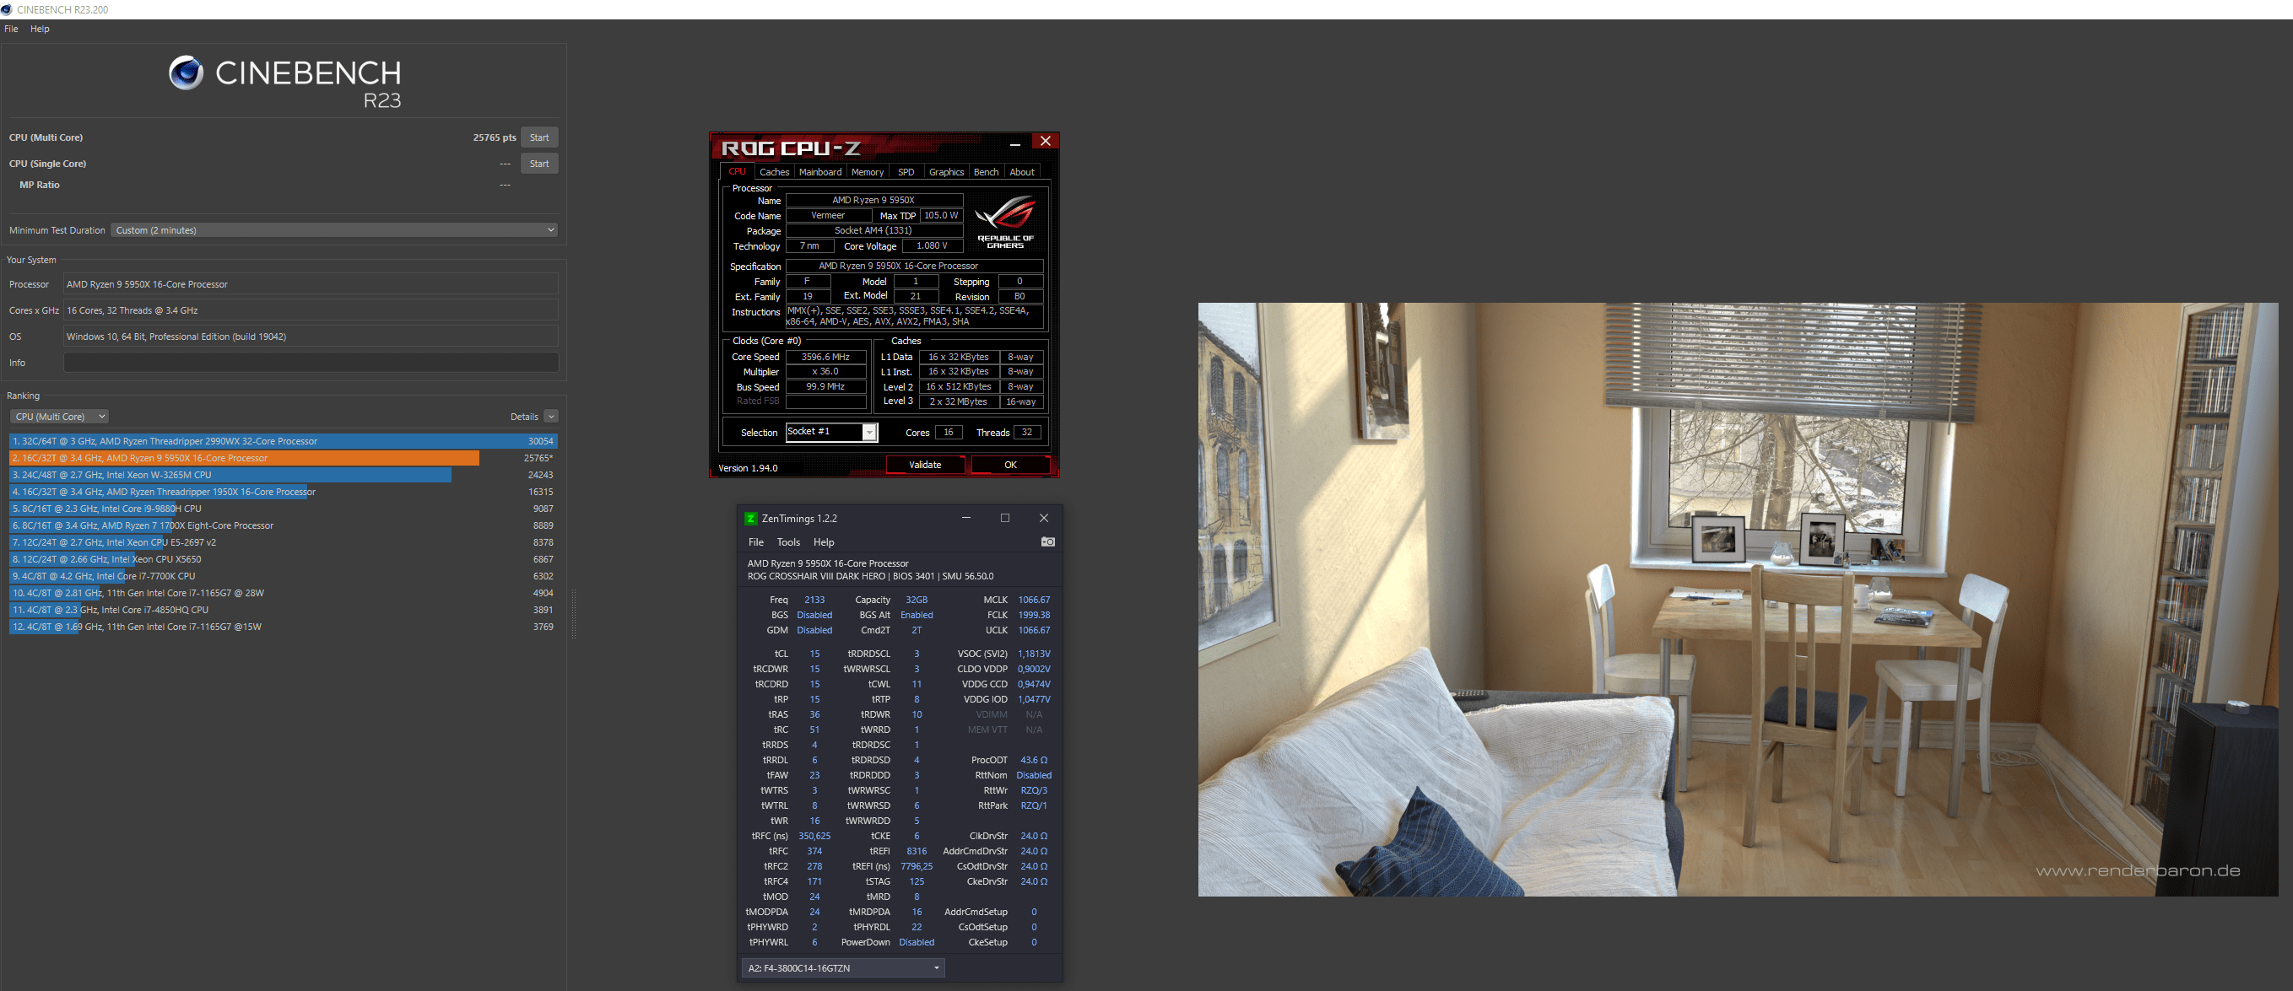Viewport: 2293px width, 991px height.
Task: Select the Threadripper 1950X ranking row
Action: (283, 492)
